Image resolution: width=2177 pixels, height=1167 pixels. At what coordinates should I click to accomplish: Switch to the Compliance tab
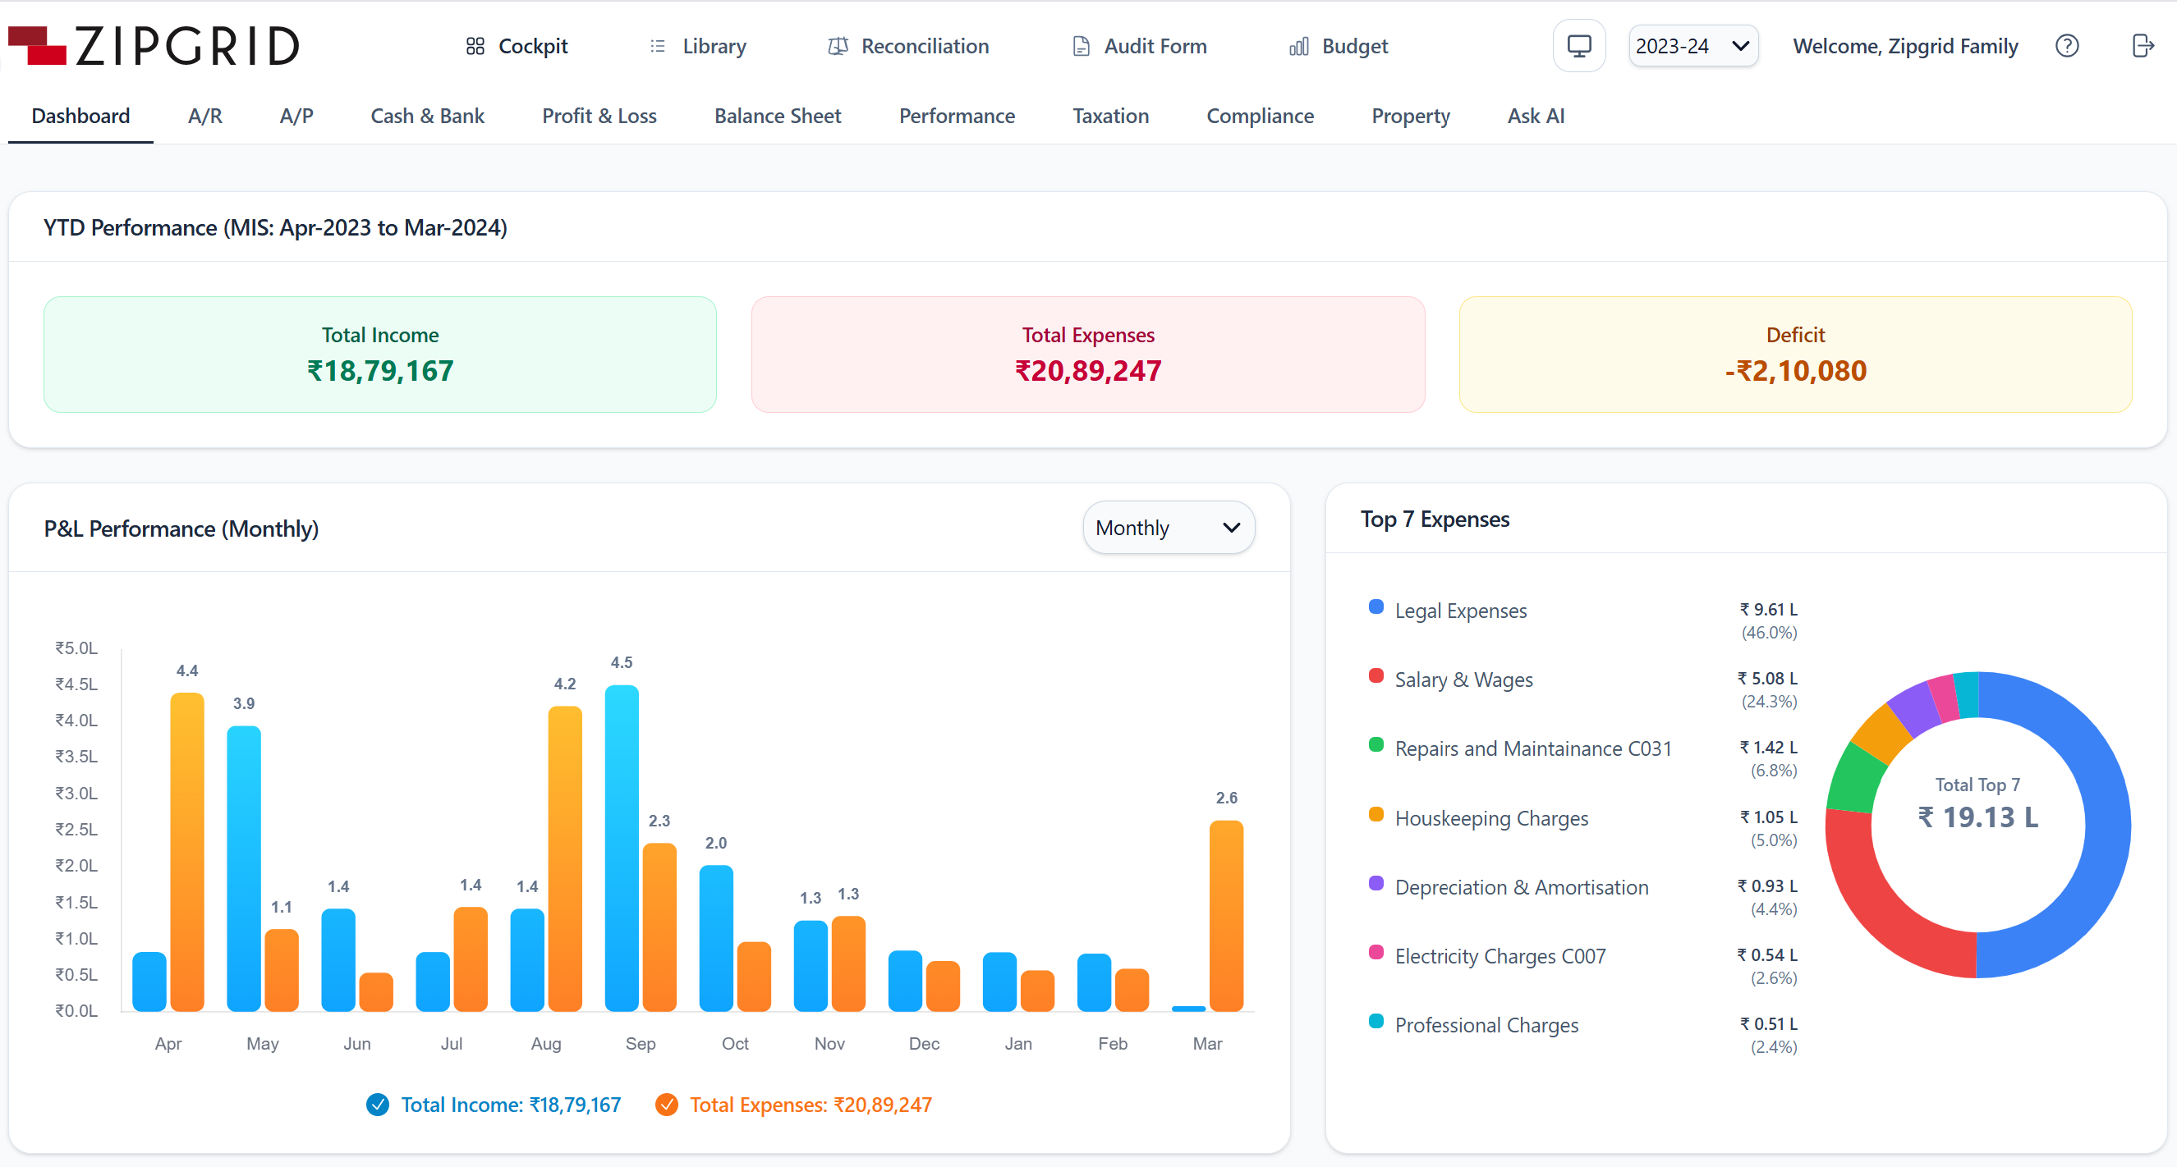coord(1259,116)
